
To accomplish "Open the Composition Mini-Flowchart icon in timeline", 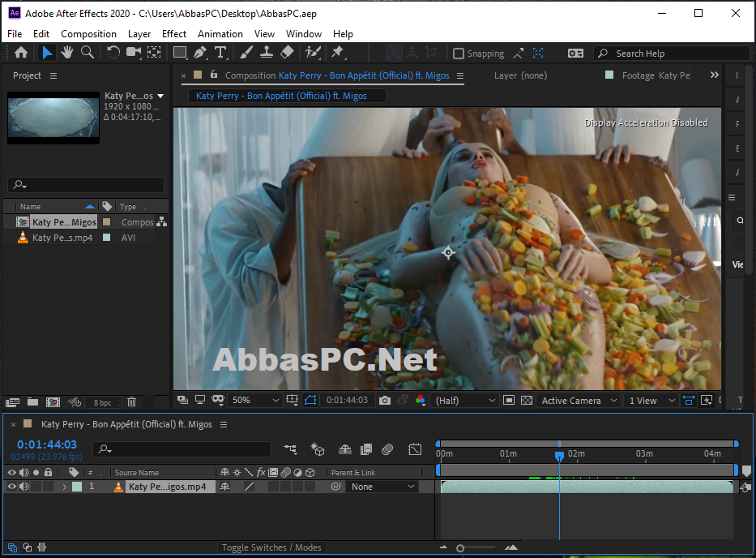I will point(290,449).
